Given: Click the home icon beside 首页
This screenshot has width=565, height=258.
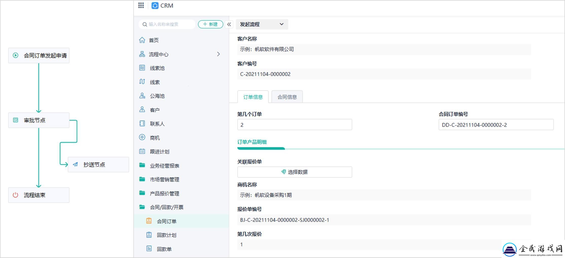Looking at the screenshot, I should coord(142,40).
